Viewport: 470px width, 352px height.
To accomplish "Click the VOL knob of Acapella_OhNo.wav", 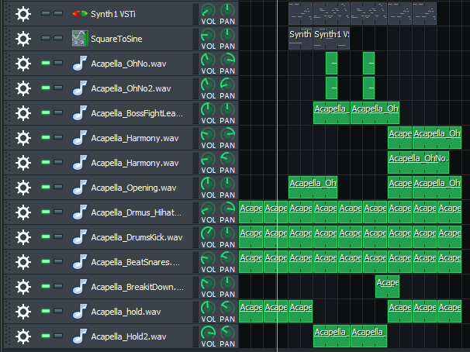I will 208,60.
